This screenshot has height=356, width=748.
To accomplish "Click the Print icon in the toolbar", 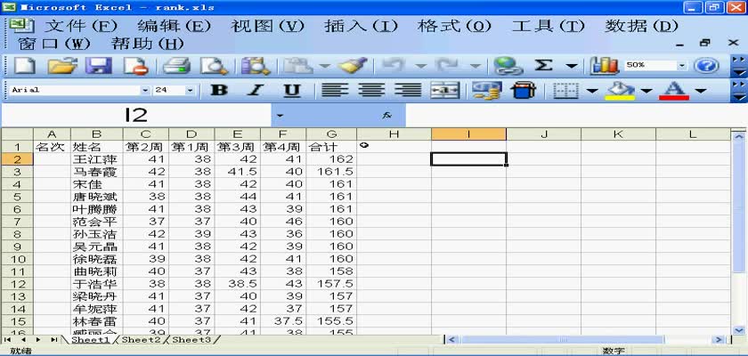I will (x=177, y=65).
